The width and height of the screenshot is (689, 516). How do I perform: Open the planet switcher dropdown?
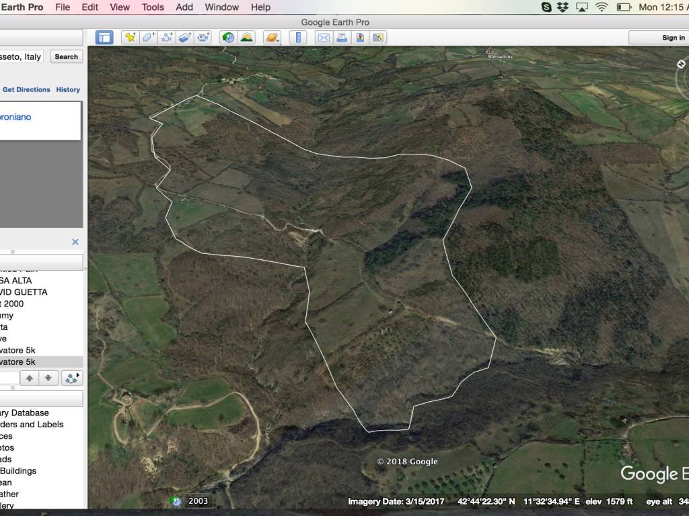[x=273, y=38]
